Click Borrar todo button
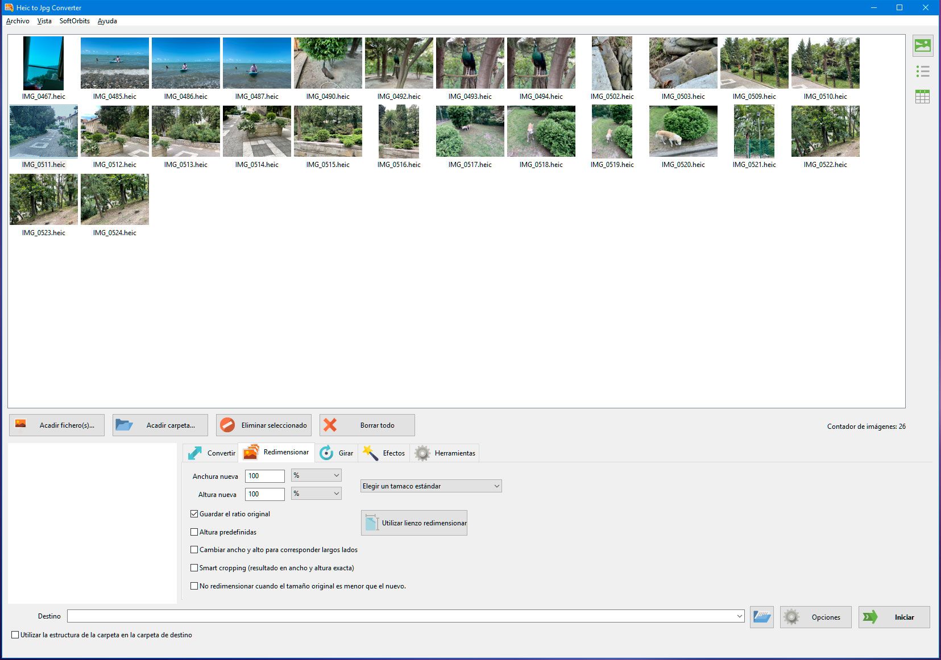This screenshot has width=941, height=660. (367, 425)
